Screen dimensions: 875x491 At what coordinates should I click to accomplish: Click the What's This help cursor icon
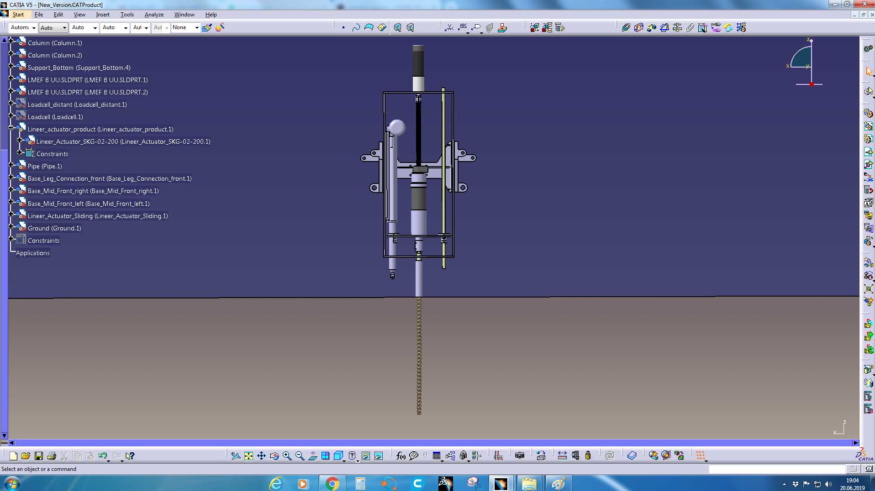(130, 455)
